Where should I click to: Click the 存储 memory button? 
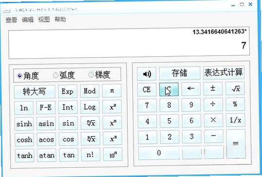click(180, 73)
